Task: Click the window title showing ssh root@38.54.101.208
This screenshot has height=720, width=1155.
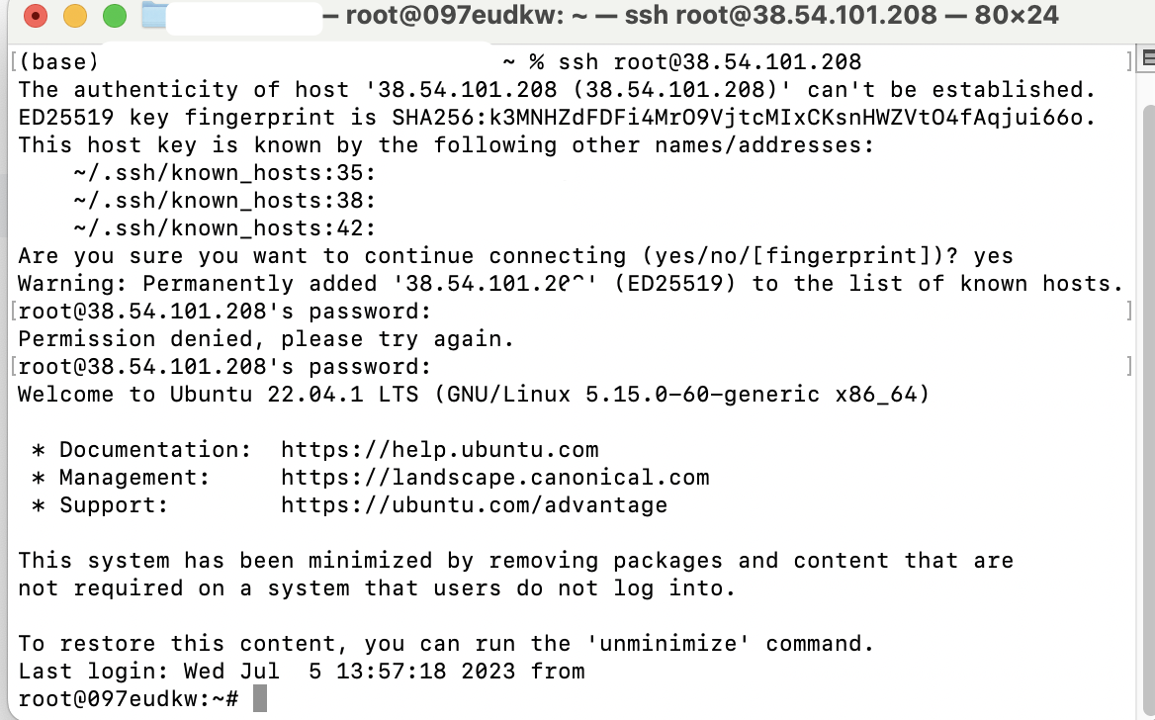Action: pyautogui.click(x=690, y=16)
